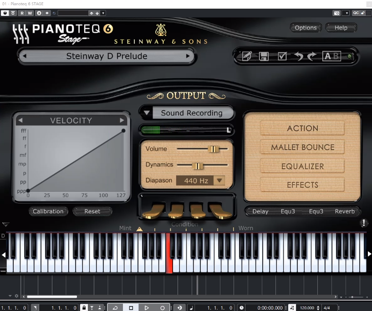This screenshot has height=311, width=372.
Task: Redo change arrow
Action: click(x=312, y=56)
